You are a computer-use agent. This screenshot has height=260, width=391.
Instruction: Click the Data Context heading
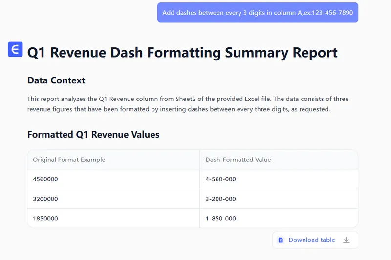[x=56, y=80]
